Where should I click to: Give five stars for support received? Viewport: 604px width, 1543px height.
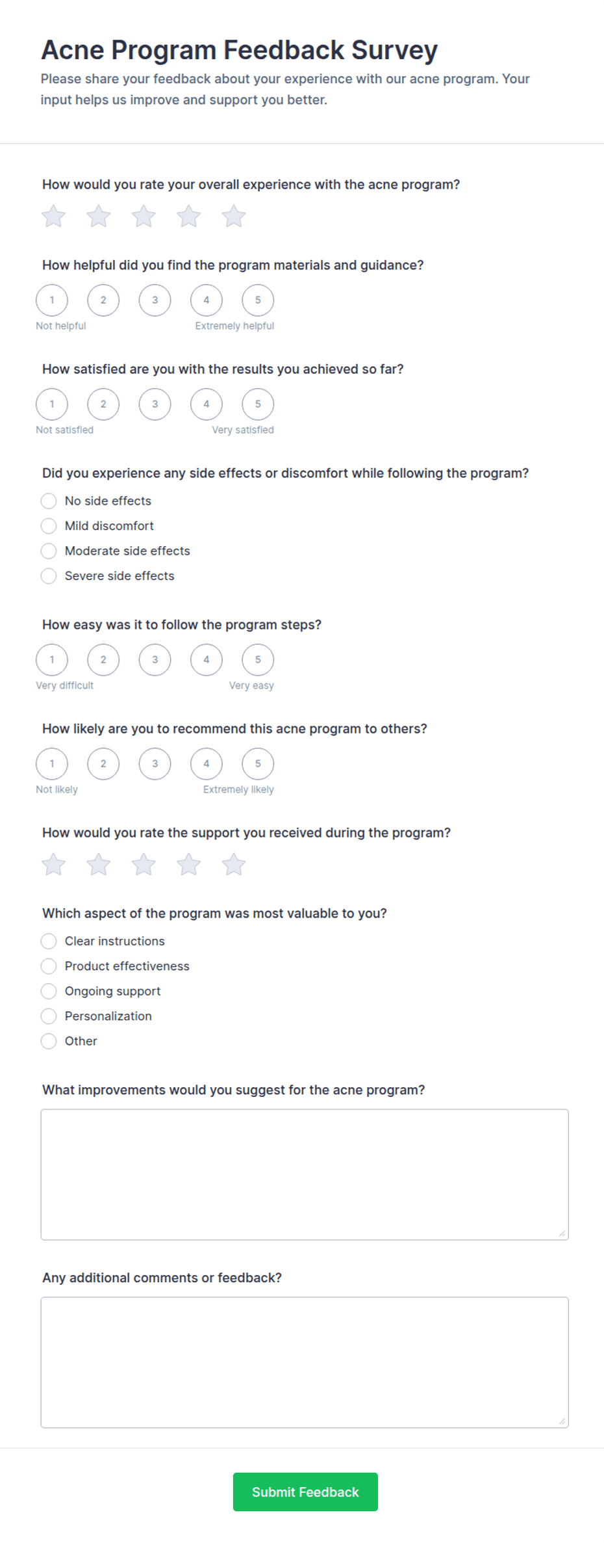point(234,865)
